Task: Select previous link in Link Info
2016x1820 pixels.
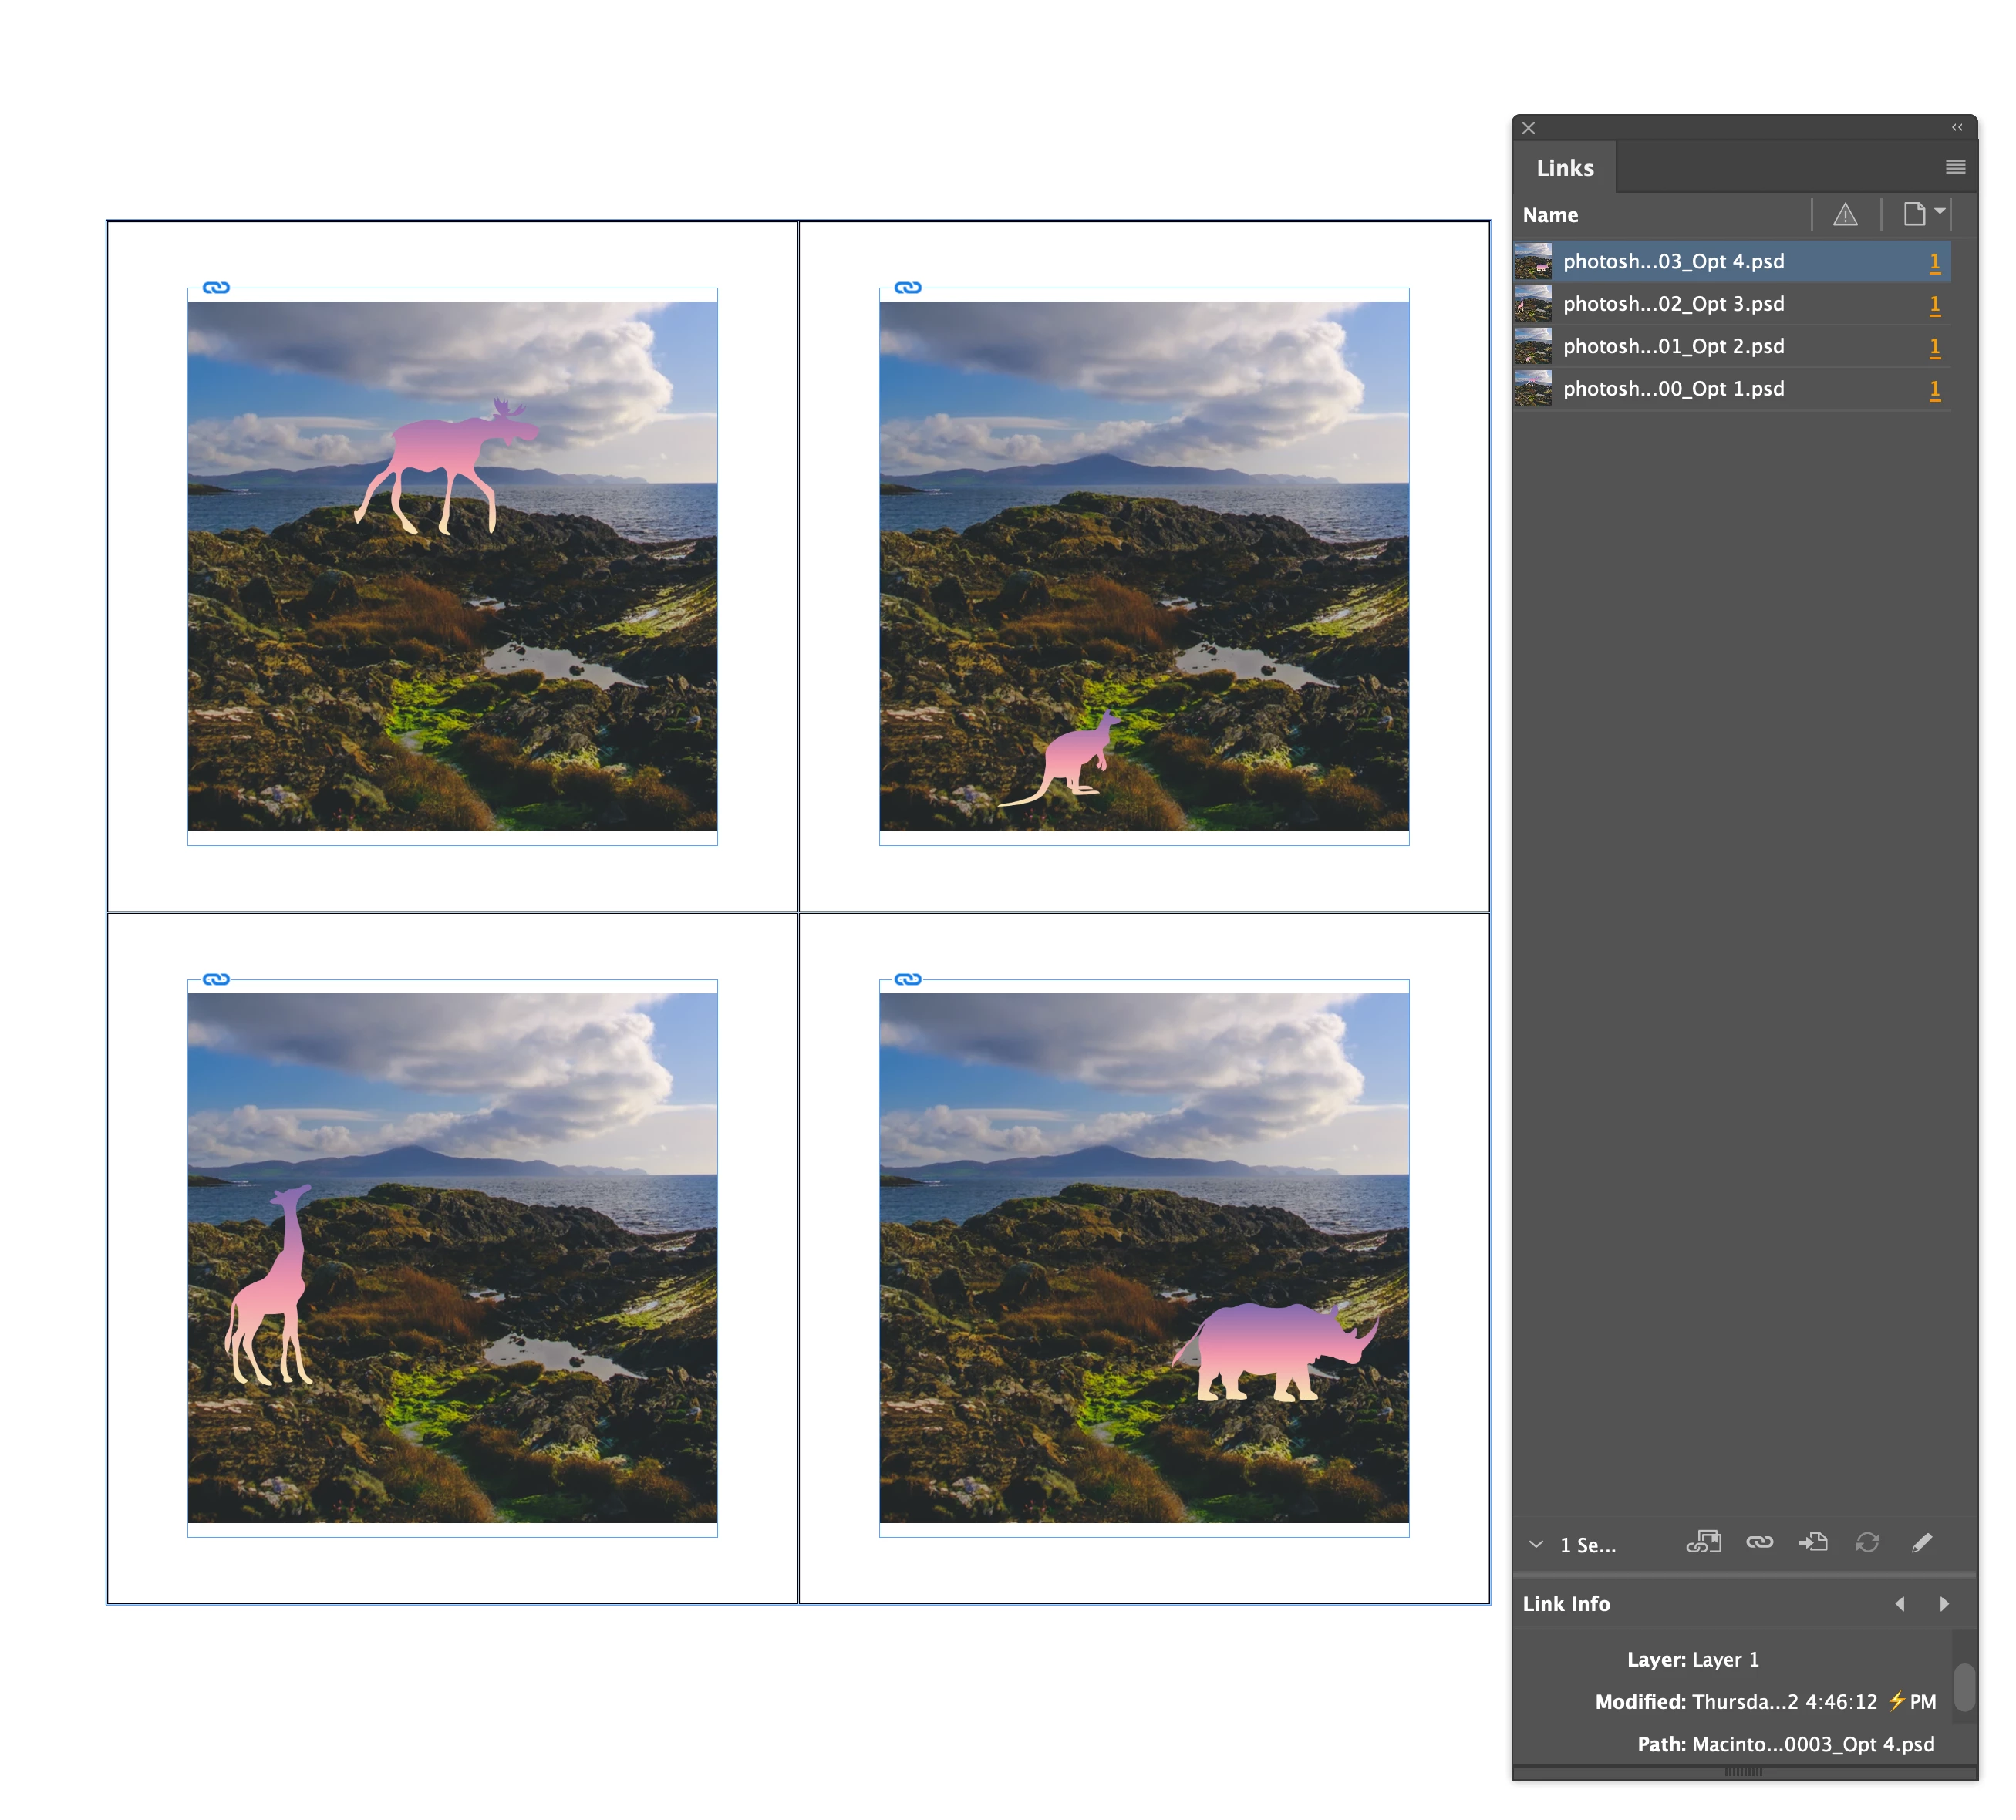Action: point(1900,1604)
